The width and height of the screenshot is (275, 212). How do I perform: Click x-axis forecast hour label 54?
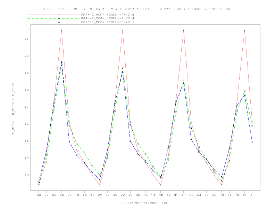176,195
